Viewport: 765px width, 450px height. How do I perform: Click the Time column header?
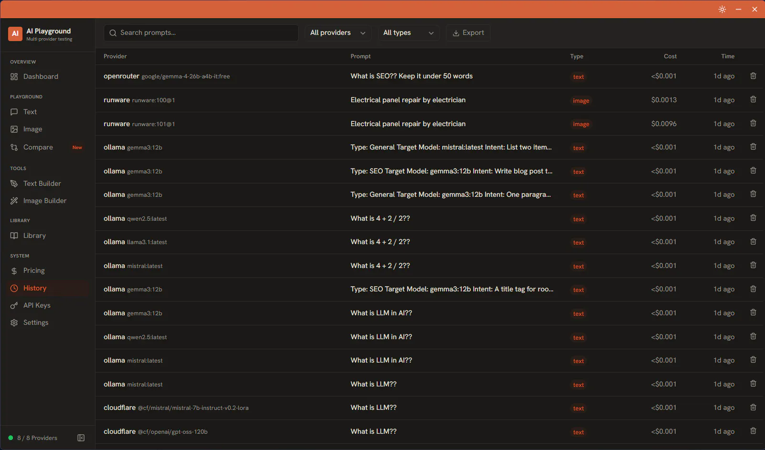coord(728,56)
